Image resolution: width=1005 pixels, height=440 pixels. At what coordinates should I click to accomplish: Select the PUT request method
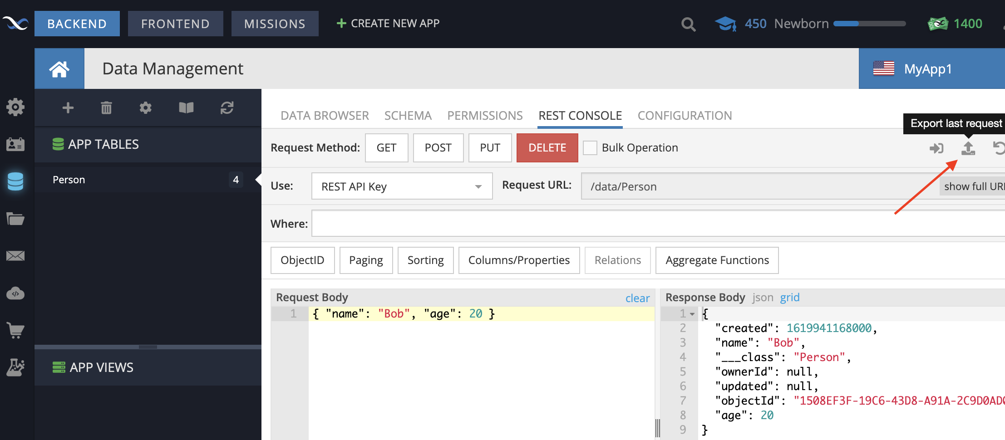[x=490, y=148]
